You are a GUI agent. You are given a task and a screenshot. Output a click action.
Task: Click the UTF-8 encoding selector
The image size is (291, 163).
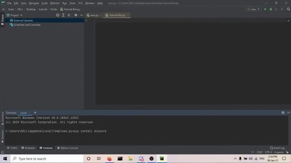pyautogui.click(x=268, y=152)
